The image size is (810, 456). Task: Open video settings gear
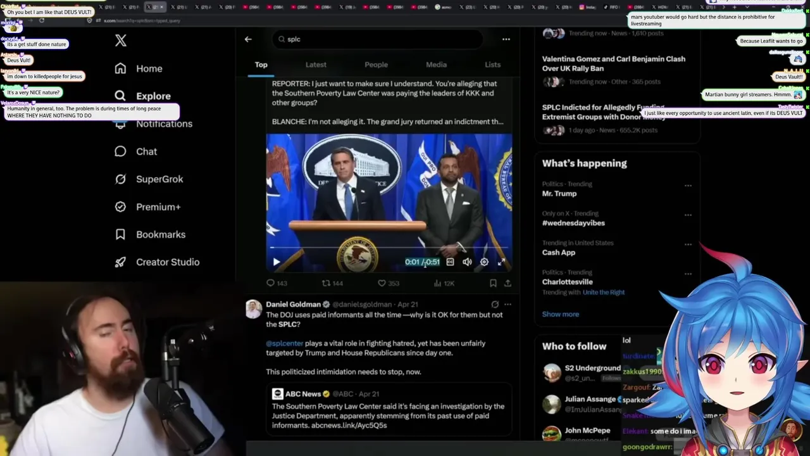(x=484, y=262)
